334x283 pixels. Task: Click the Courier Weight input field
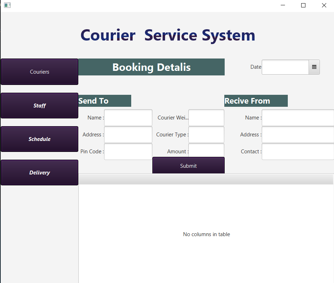[206, 118]
